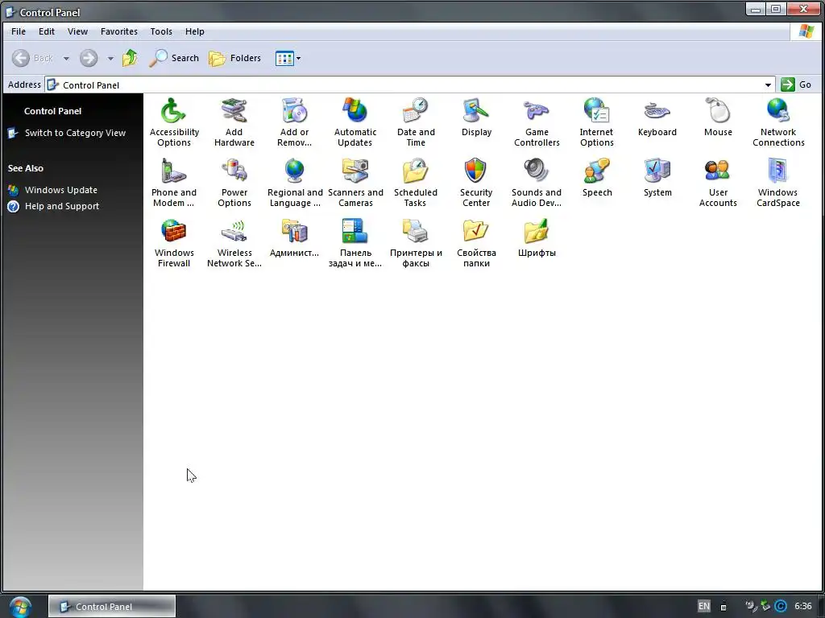Open Security Center shield icon

pyautogui.click(x=476, y=171)
